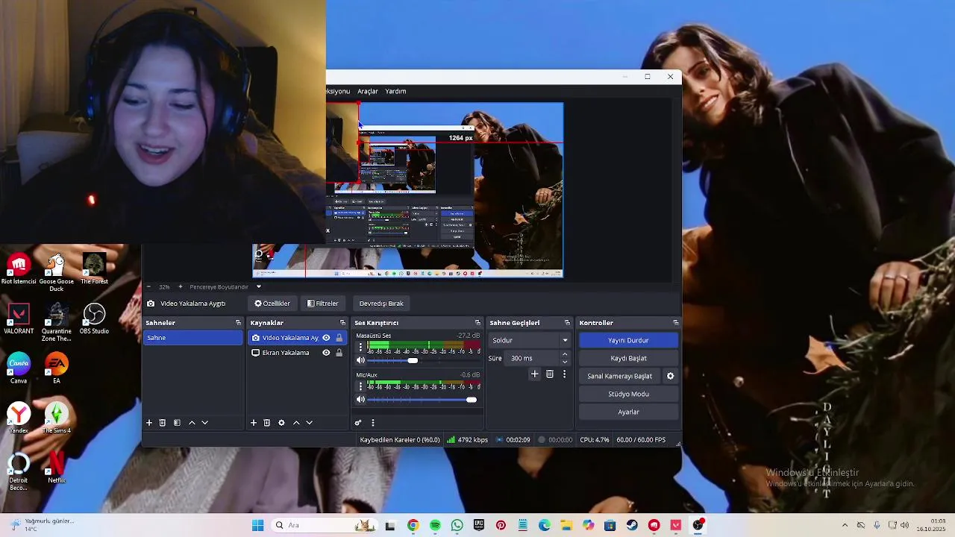This screenshot has height=537, width=955.
Task: Open OBS Ayarlar settings button
Action: pyautogui.click(x=628, y=412)
